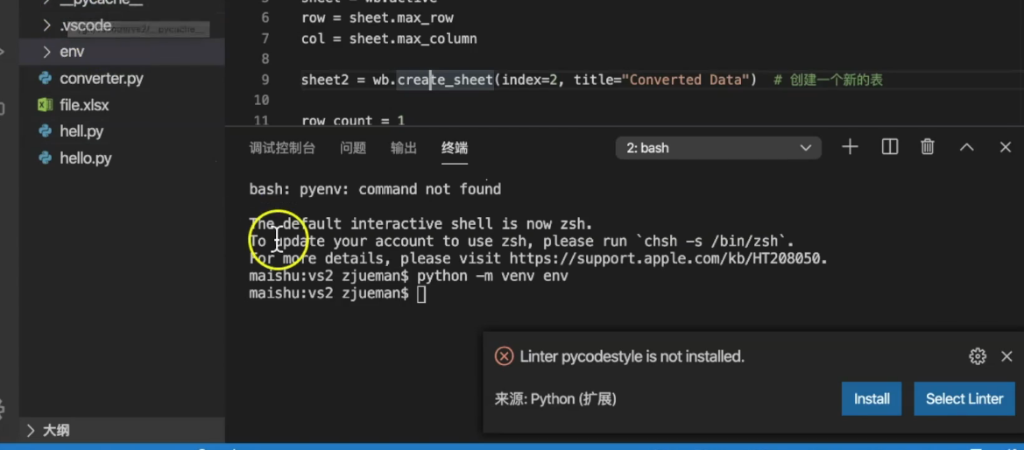Click the Excel icon beside file.xlsx

coord(45,104)
